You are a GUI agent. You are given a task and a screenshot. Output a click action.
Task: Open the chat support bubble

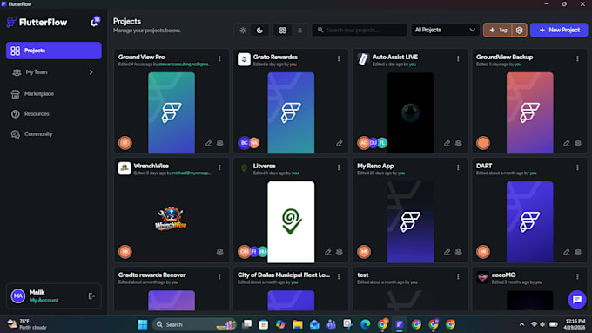coord(577,299)
